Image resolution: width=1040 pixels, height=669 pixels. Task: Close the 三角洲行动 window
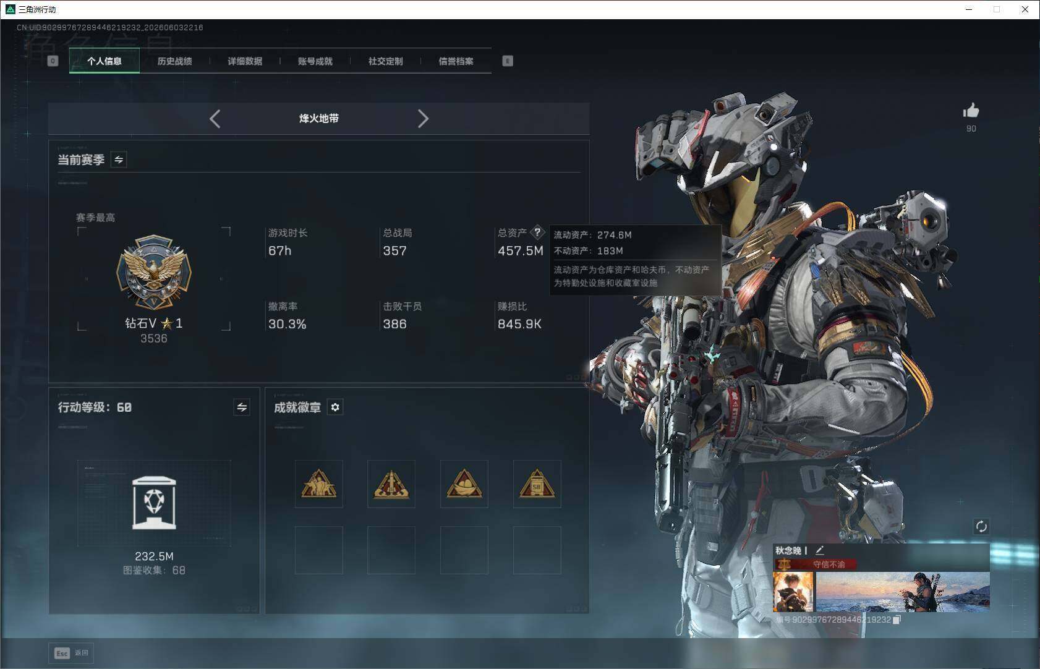(x=1025, y=9)
